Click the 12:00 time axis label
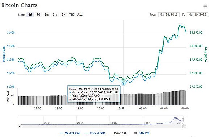This screenshot has width=210, height=137. [x=38, y=108]
